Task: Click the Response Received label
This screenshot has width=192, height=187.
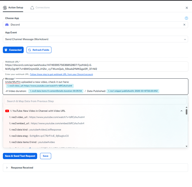Action: coord(22,168)
